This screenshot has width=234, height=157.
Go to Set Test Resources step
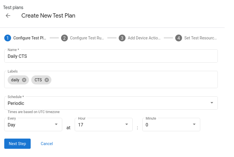200,38
